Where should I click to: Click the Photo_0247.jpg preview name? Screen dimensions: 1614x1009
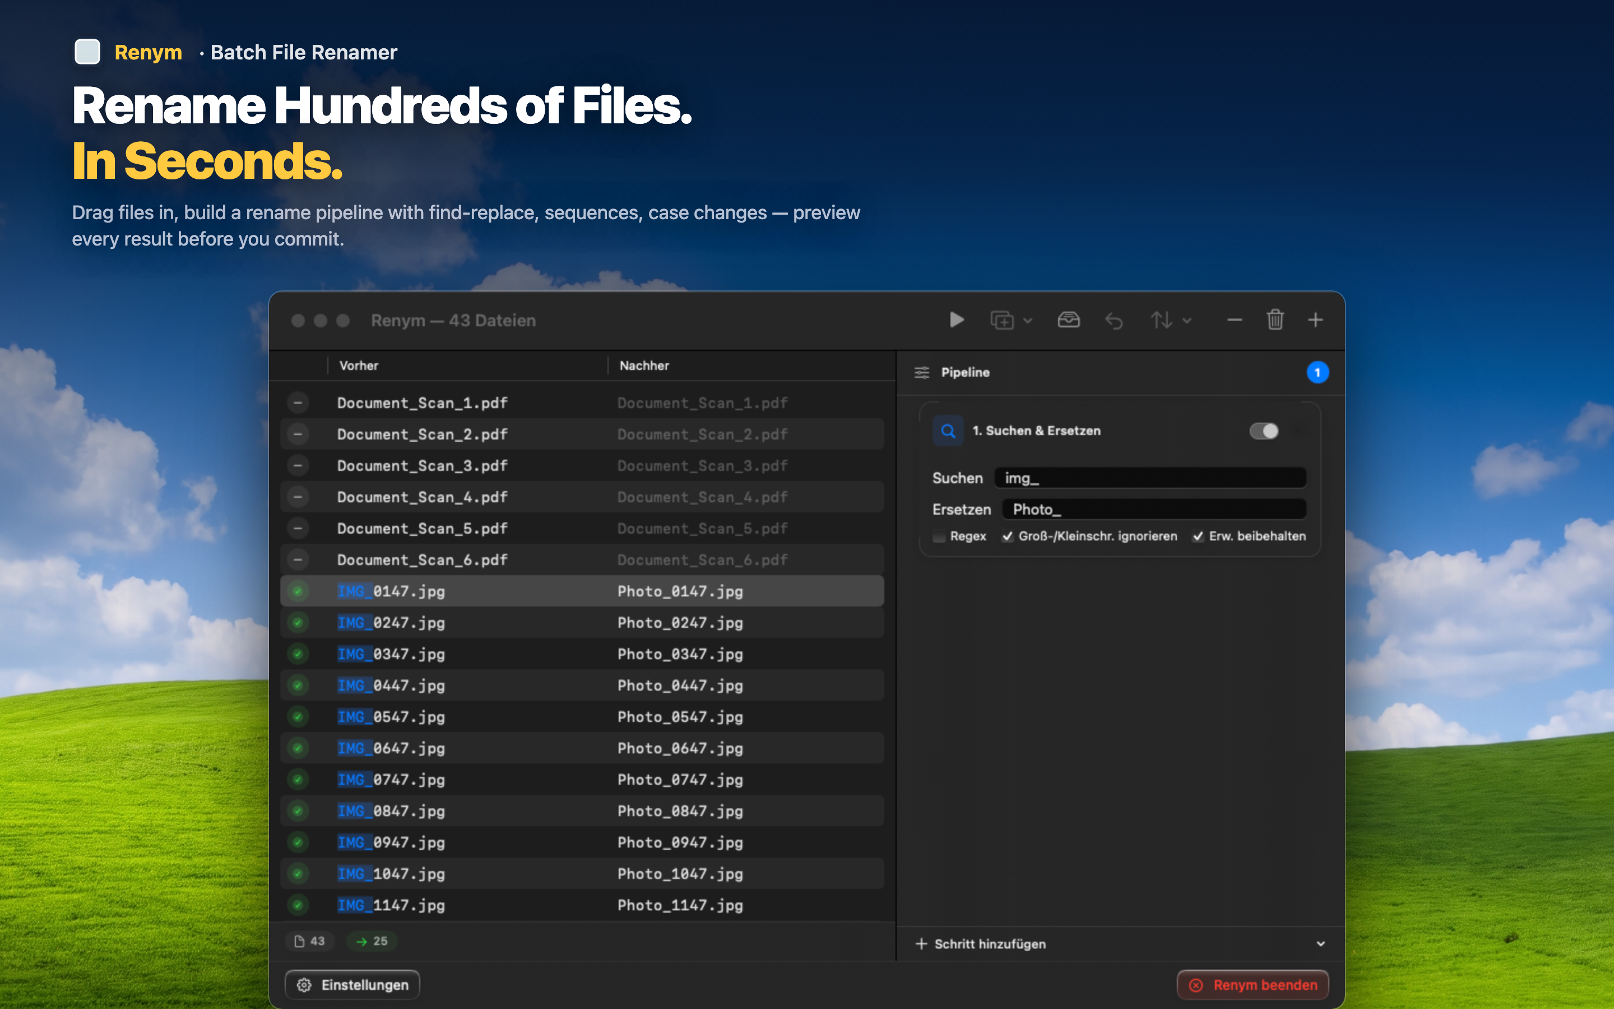click(680, 623)
